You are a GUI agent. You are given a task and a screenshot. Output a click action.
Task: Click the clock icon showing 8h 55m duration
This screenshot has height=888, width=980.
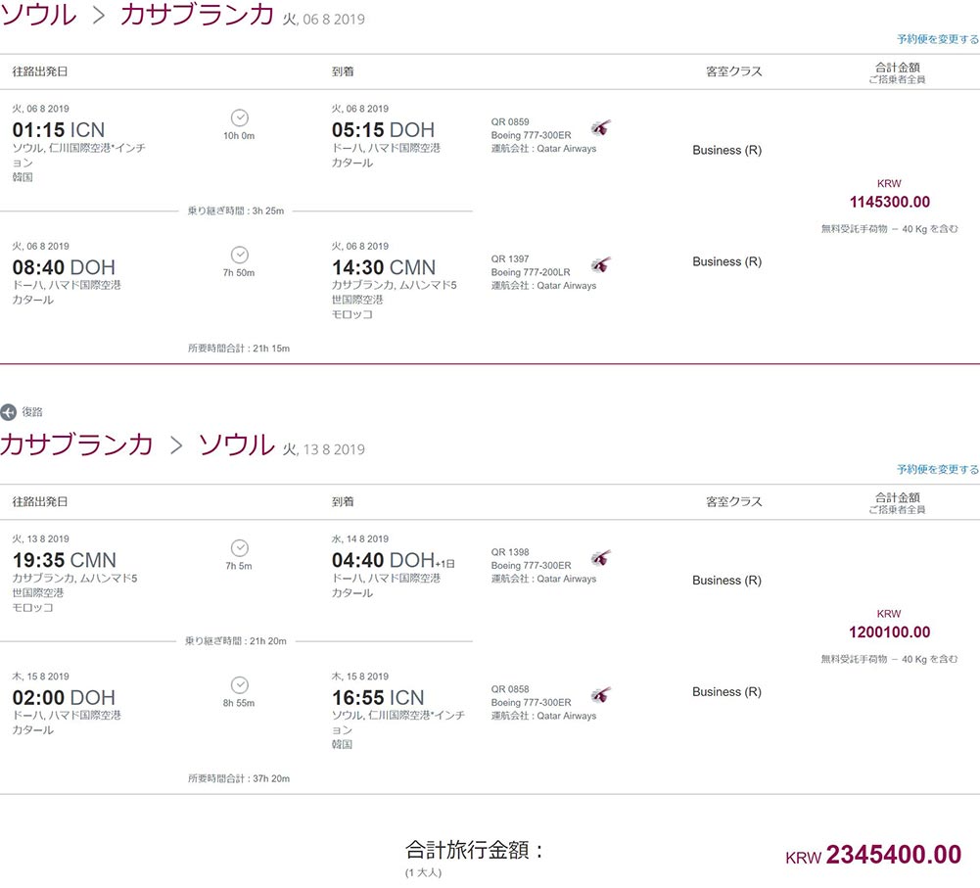coord(238,686)
